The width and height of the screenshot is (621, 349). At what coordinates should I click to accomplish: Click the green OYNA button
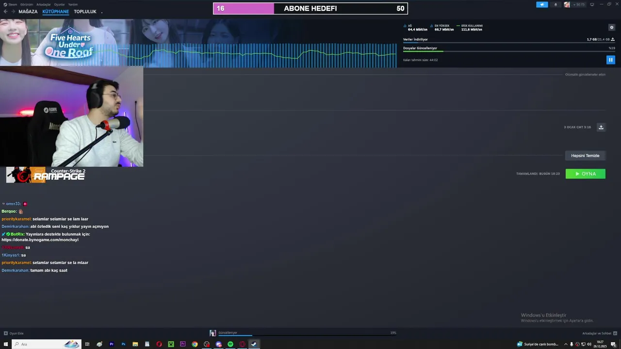(x=585, y=174)
